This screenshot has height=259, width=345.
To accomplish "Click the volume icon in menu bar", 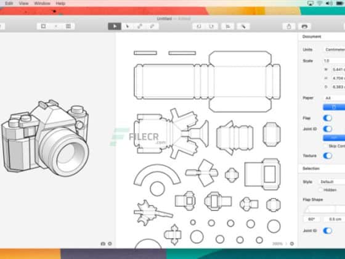I will click(x=329, y=3).
